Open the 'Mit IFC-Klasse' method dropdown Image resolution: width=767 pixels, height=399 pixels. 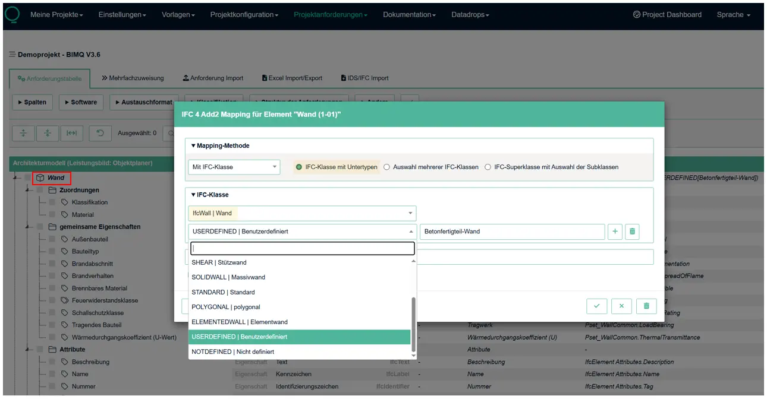pyautogui.click(x=234, y=167)
